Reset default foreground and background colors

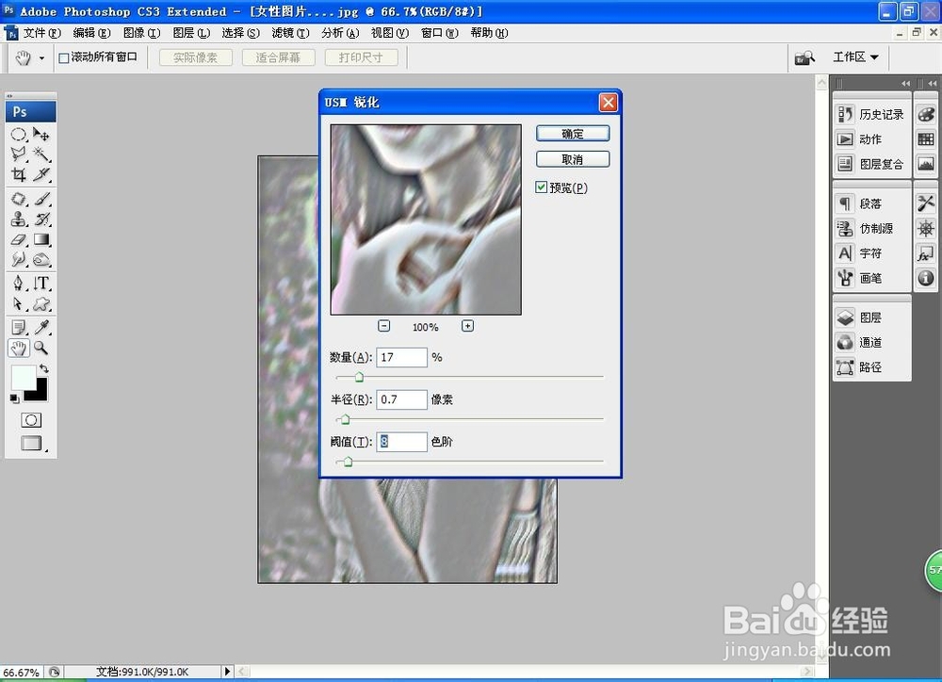click(14, 398)
